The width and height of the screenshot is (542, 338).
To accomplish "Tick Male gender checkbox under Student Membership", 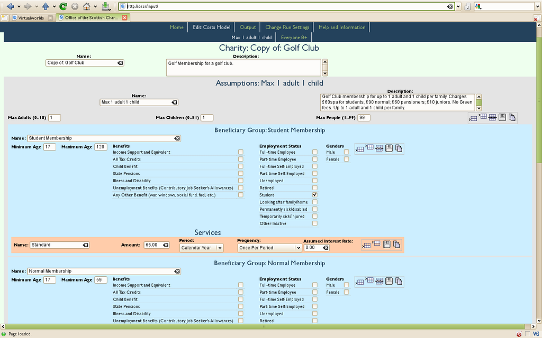I will [x=346, y=152].
